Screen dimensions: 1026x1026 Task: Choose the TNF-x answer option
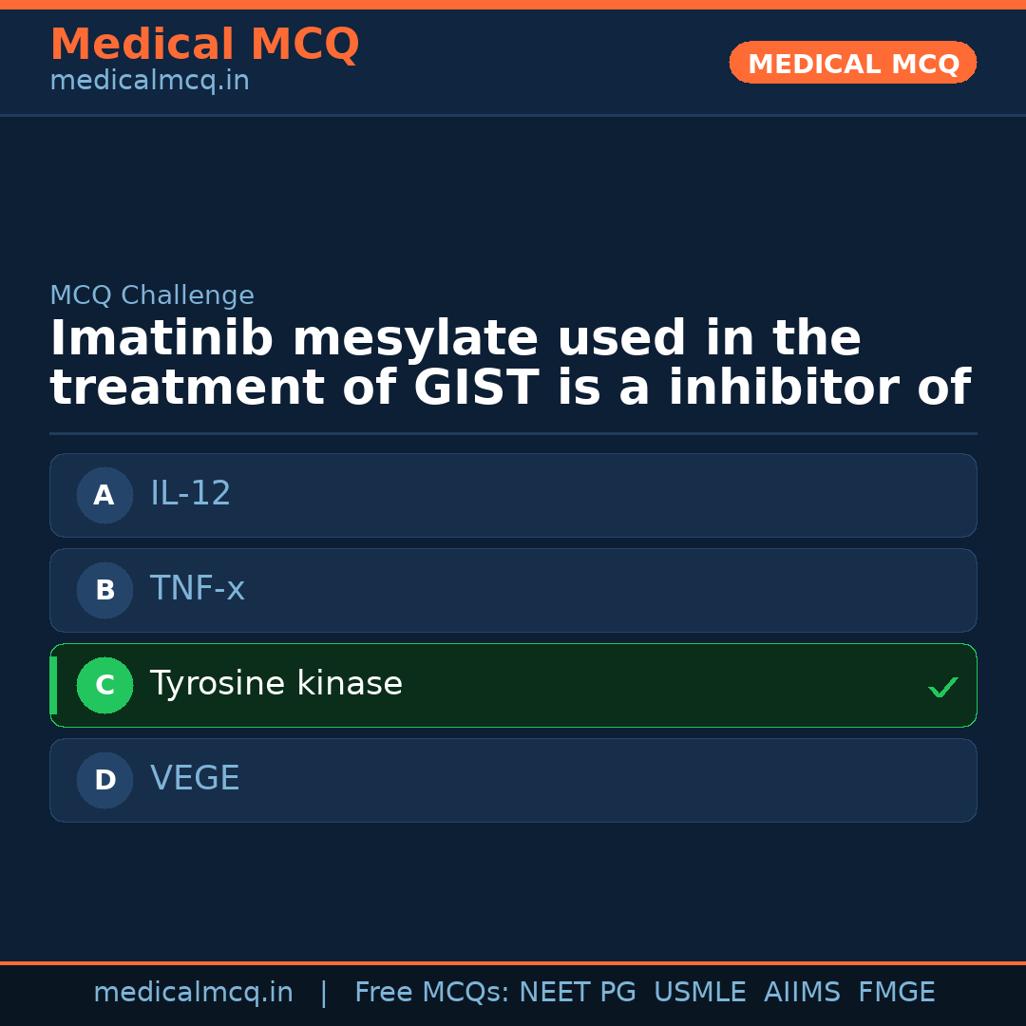tap(513, 590)
